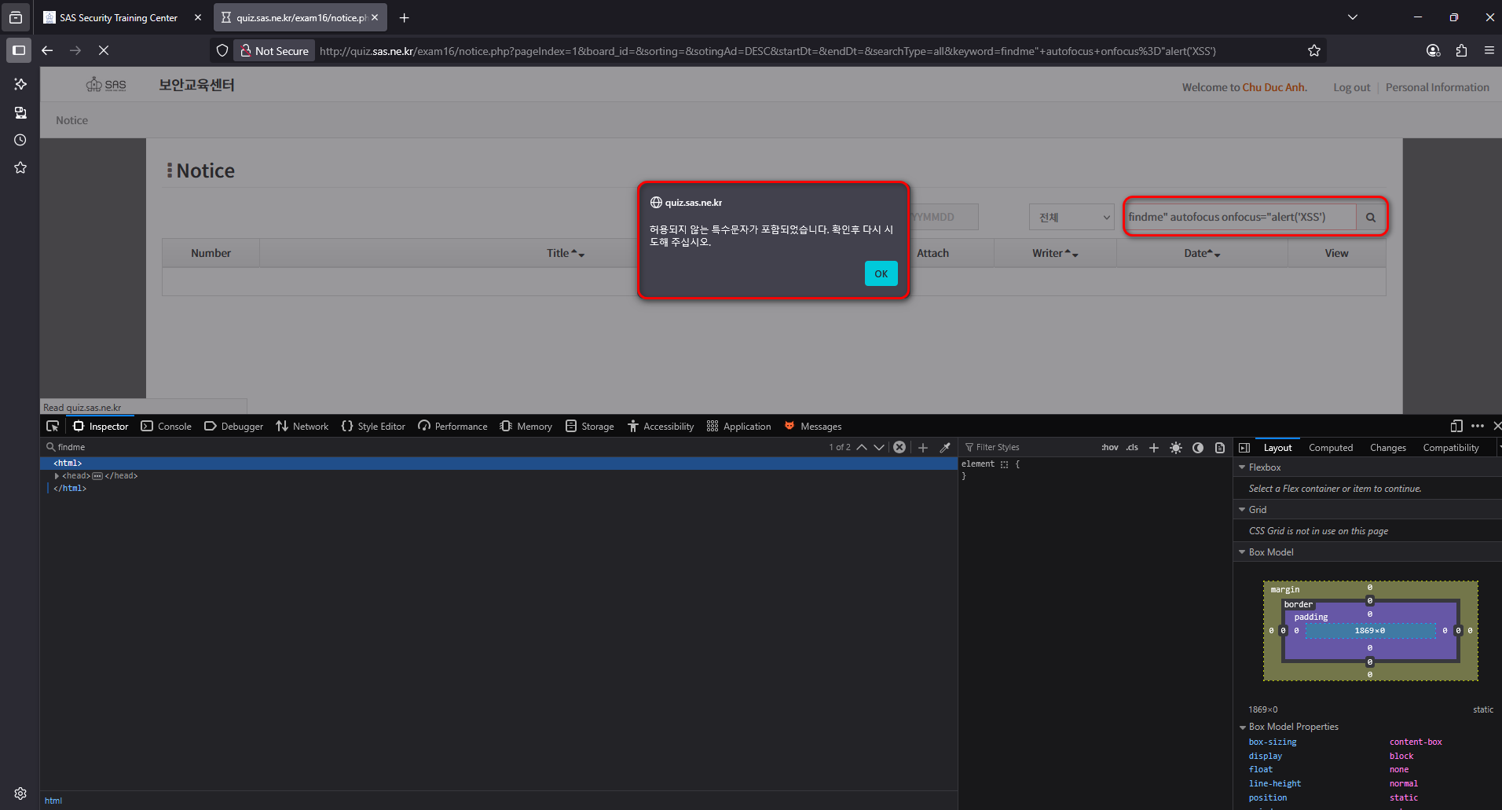The height and width of the screenshot is (810, 1502).
Task: Click the Log out link
Action: point(1351,87)
